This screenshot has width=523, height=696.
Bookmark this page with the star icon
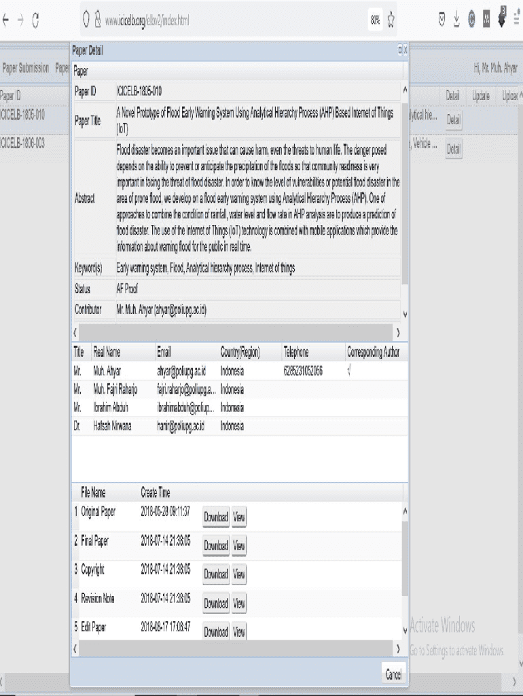pyautogui.click(x=391, y=21)
